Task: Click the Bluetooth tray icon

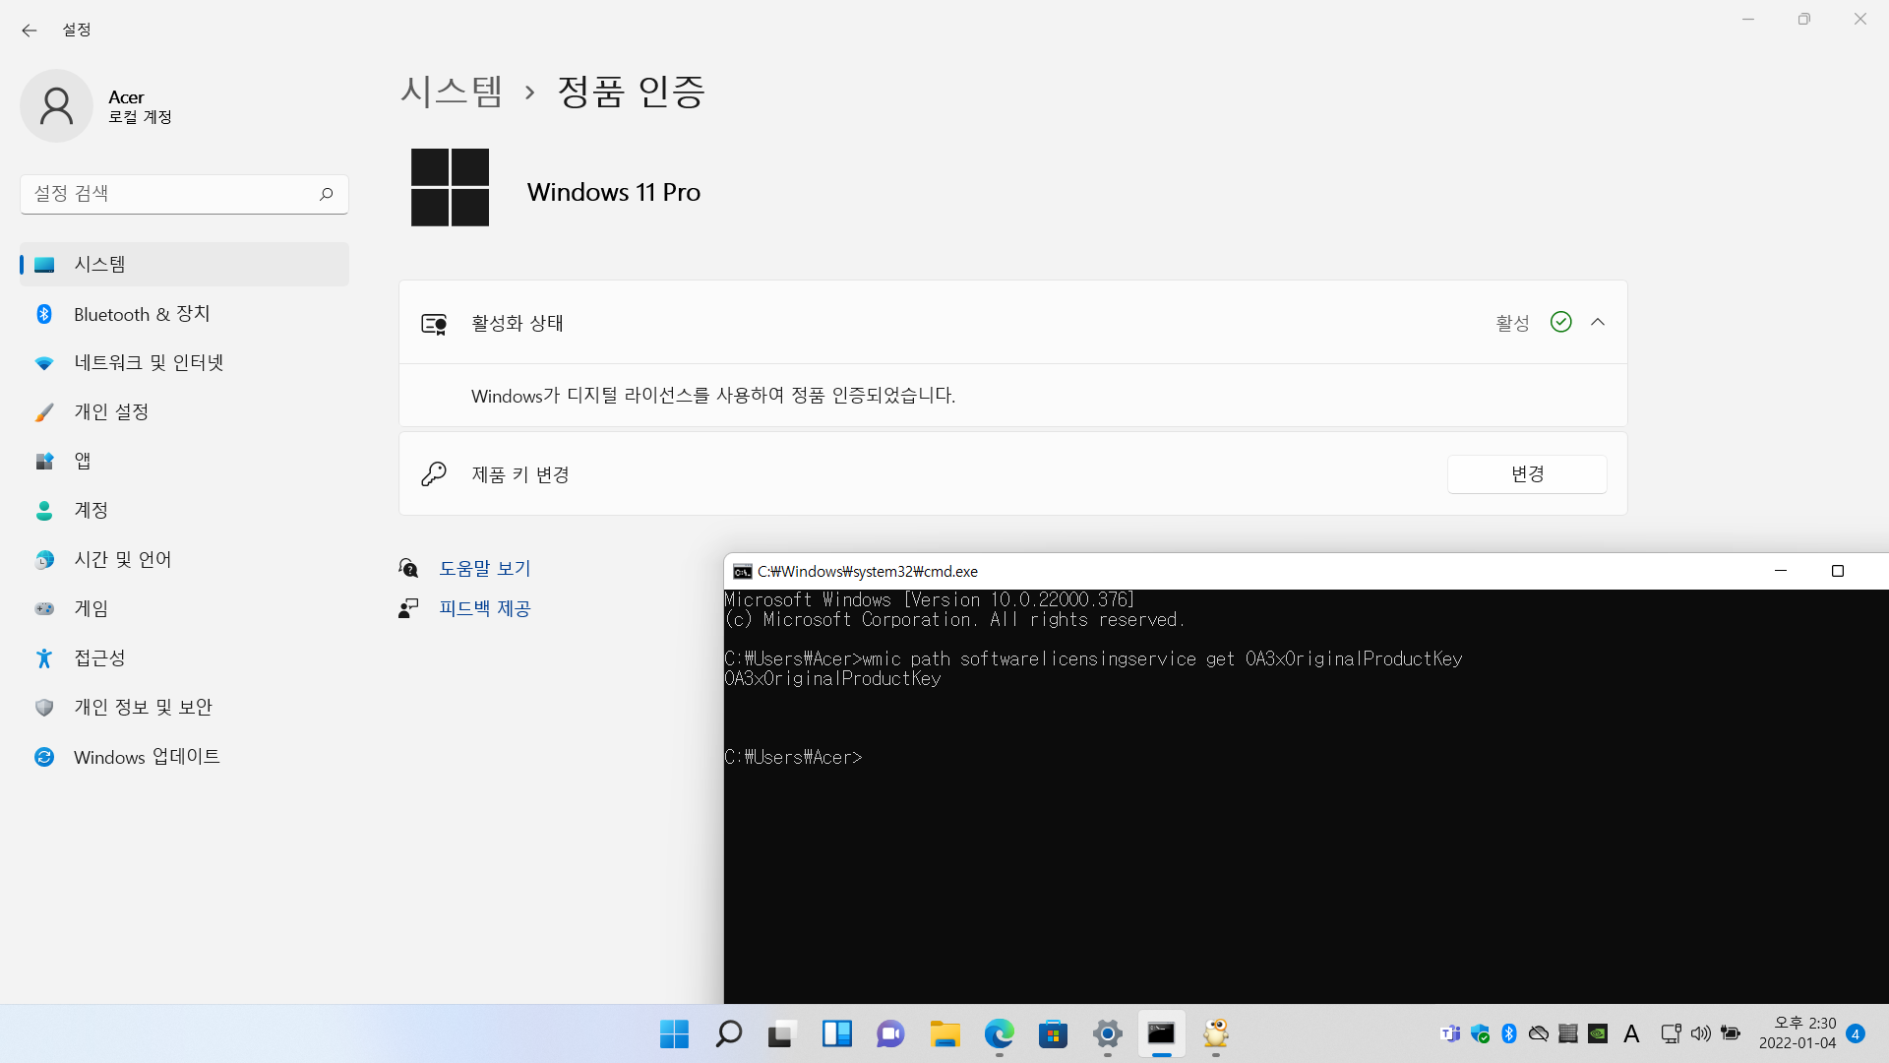Action: point(1509,1033)
